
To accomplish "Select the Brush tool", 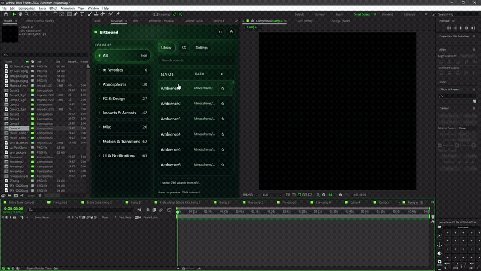I will pos(90,14).
